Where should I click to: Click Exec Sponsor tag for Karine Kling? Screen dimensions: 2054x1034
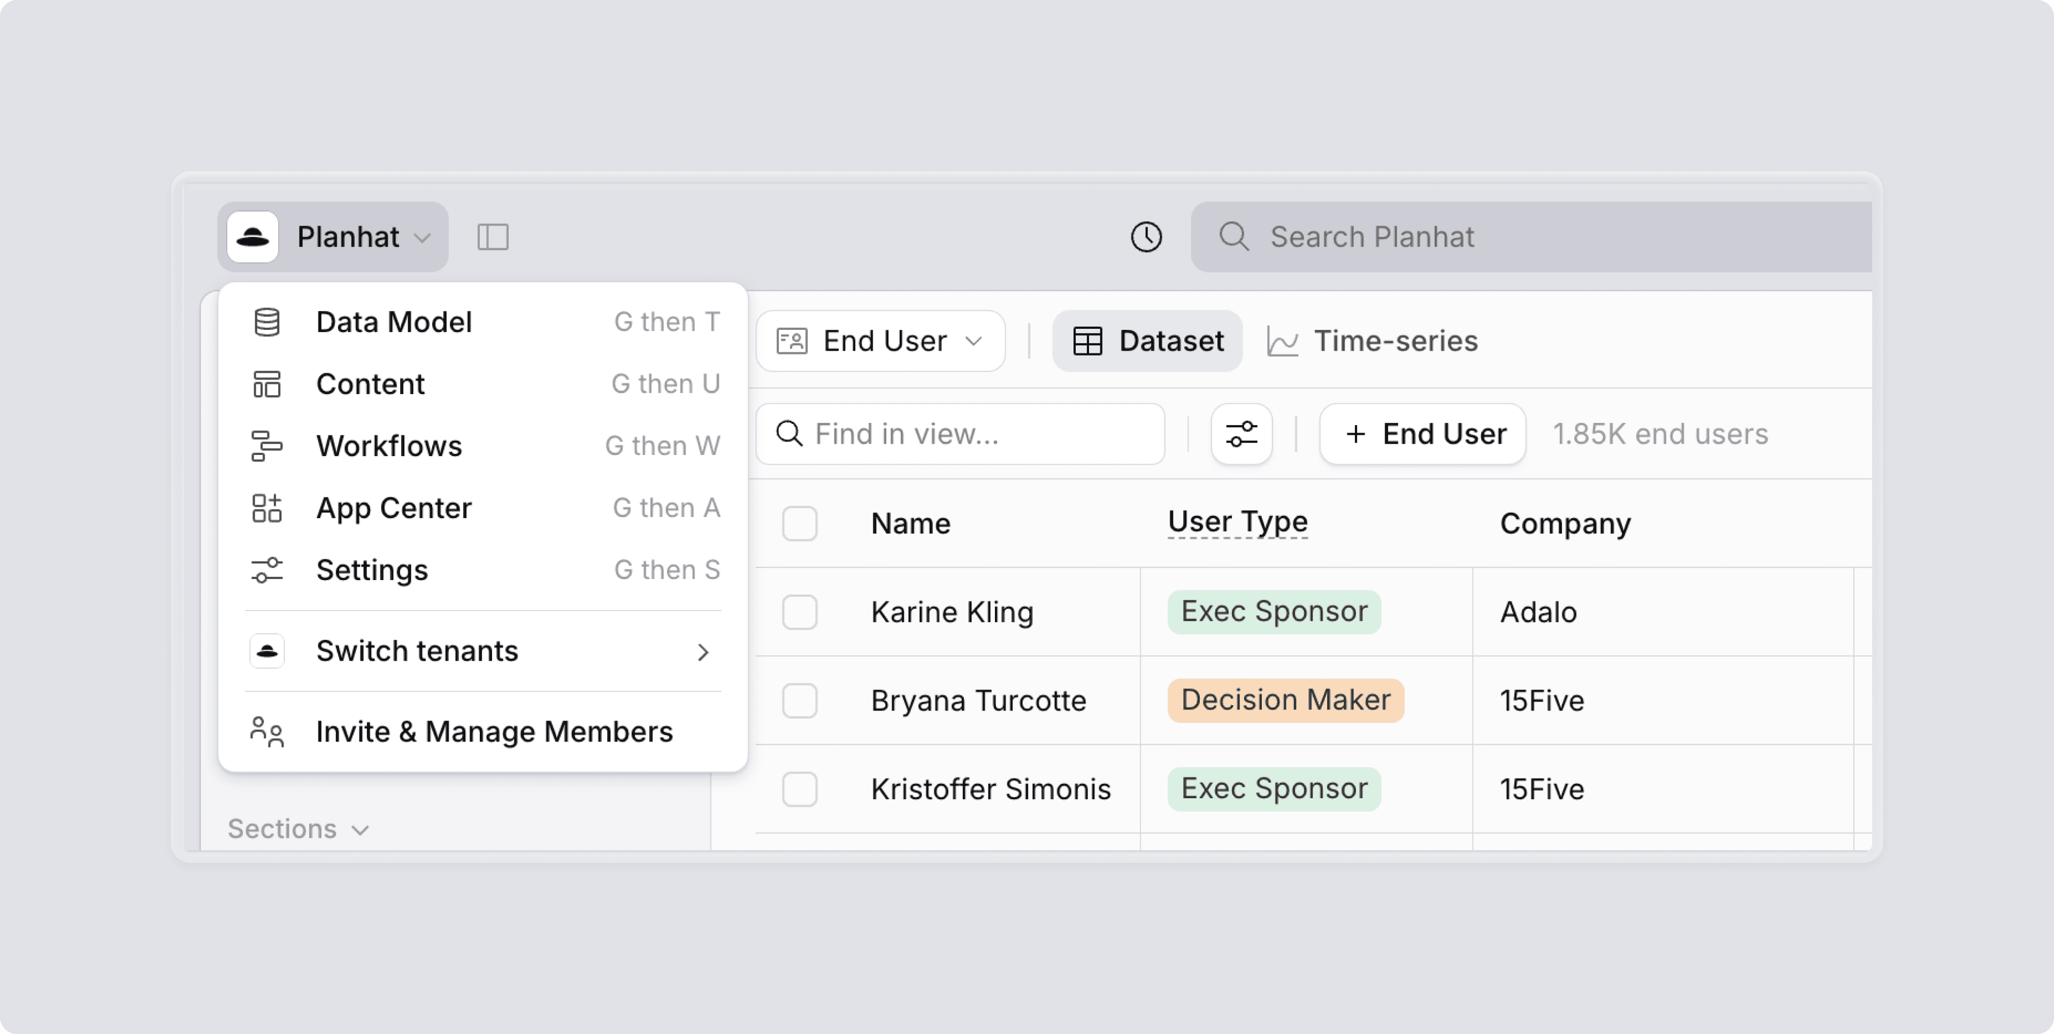[1274, 612]
